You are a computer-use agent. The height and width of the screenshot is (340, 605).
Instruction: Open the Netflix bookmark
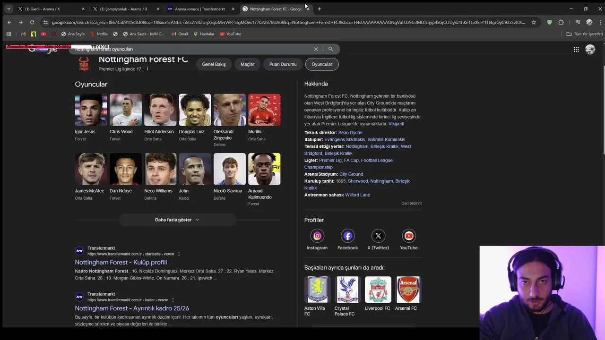(99, 34)
